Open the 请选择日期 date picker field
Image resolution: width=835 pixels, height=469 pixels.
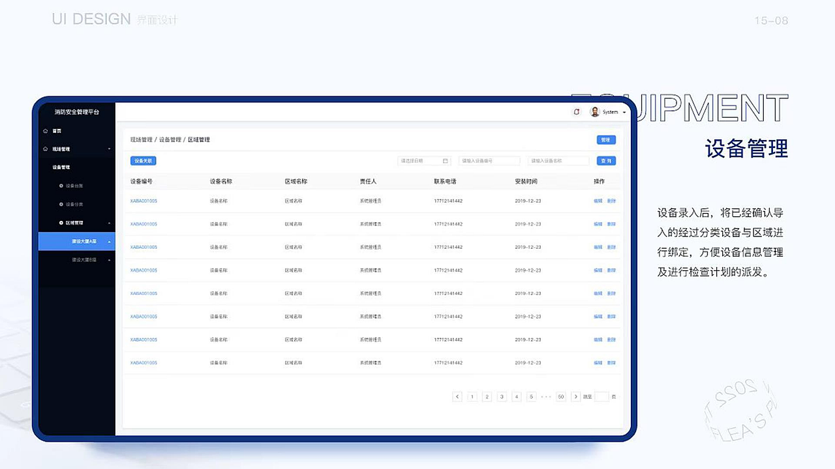tap(424, 161)
